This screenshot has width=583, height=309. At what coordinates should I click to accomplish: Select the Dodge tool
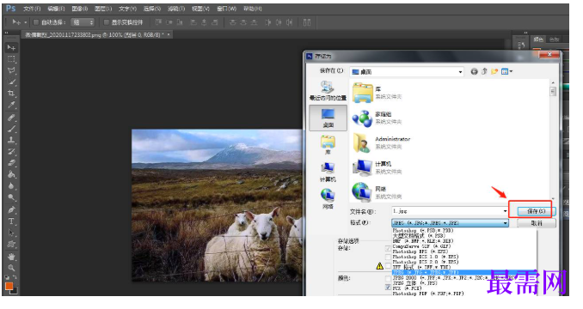(11, 197)
